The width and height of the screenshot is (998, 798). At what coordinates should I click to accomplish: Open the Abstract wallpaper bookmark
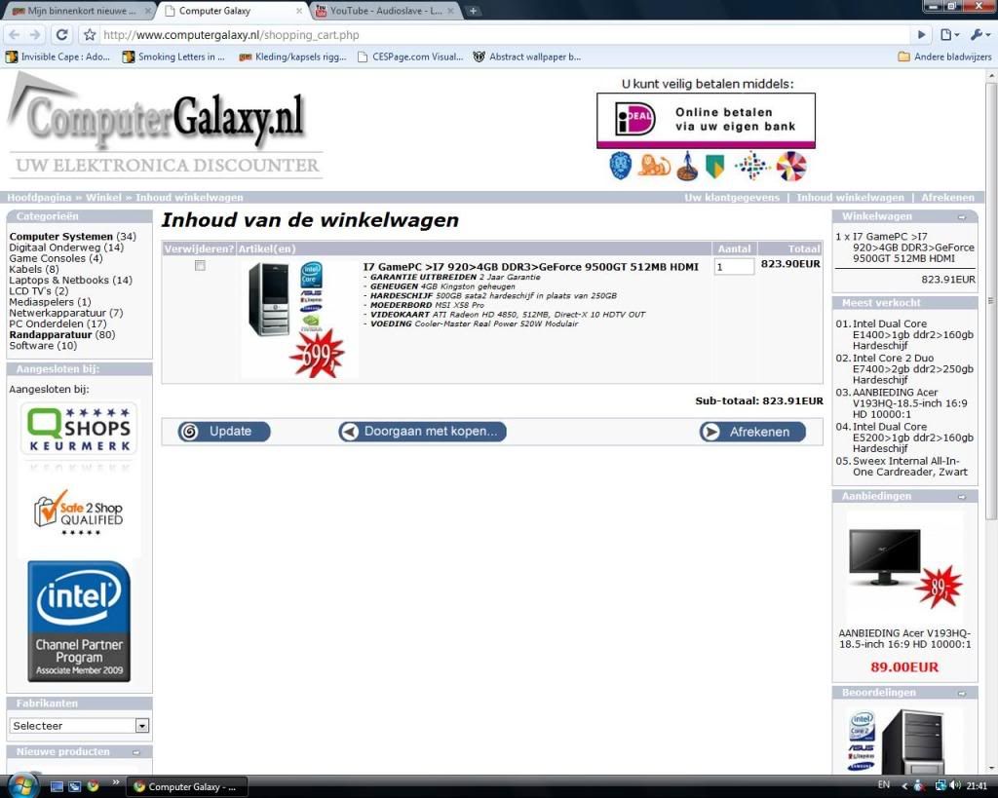pyautogui.click(x=527, y=57)
